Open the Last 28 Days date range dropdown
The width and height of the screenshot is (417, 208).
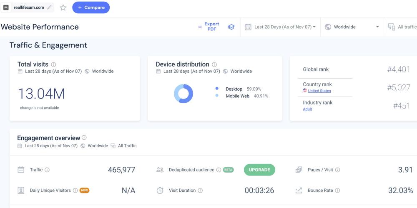pos(280,27)
